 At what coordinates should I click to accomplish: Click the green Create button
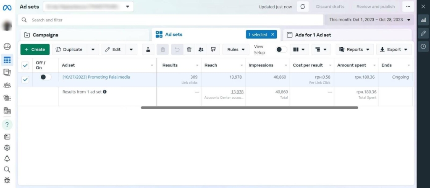[x=35, y=49]
